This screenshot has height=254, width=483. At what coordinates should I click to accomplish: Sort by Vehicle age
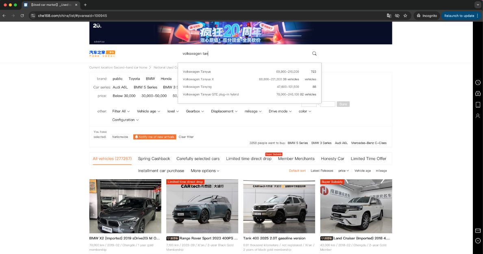pyautogui.click(x=363, y=171)
